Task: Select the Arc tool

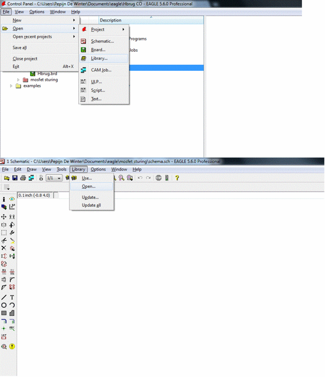Action: (x=12, y=305)
